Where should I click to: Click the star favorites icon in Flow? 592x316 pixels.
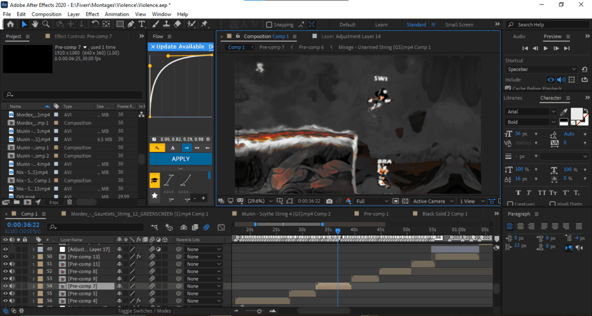(x=154, y=195)
